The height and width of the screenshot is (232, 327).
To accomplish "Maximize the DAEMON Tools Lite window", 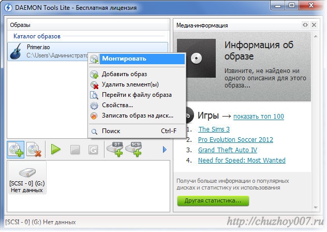I will coord(292,5).
